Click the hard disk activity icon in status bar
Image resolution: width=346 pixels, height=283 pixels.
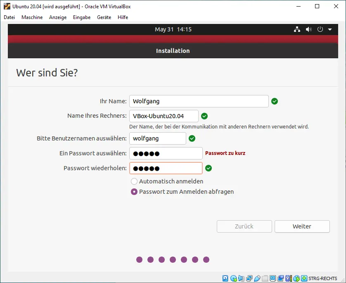pyautogui.click(x=225, y=278)
